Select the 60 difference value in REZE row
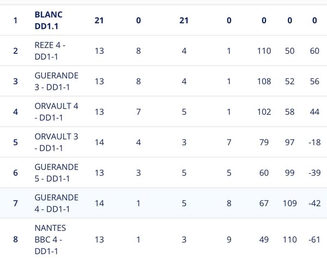Screen dimensions: 327x258 (314, 51)
